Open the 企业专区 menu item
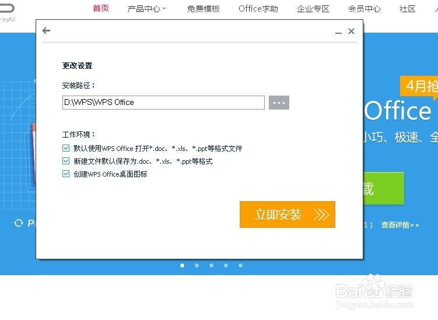Screen dimensions: 438x320 pyautogui.click(x=313, y=9)
